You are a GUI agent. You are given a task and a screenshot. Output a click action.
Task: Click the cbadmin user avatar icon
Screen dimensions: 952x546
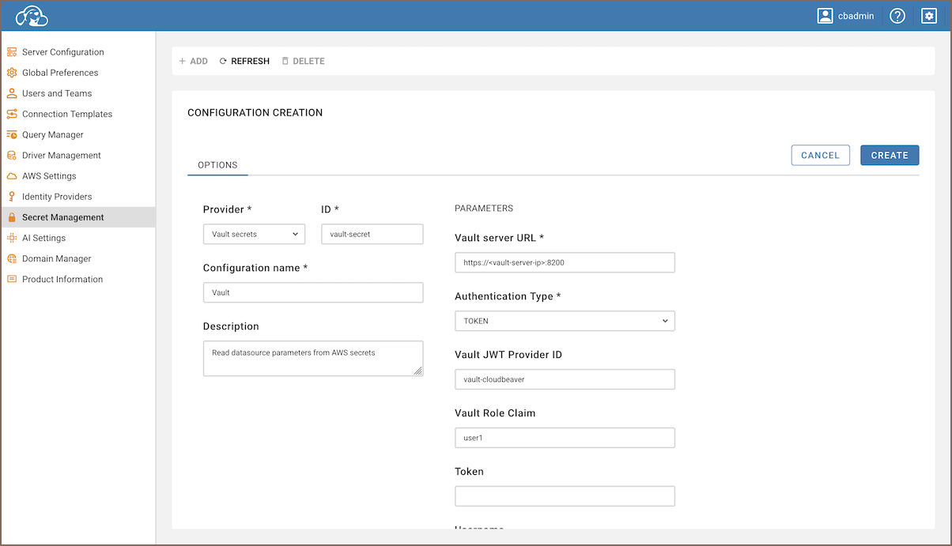coord(825,16)
